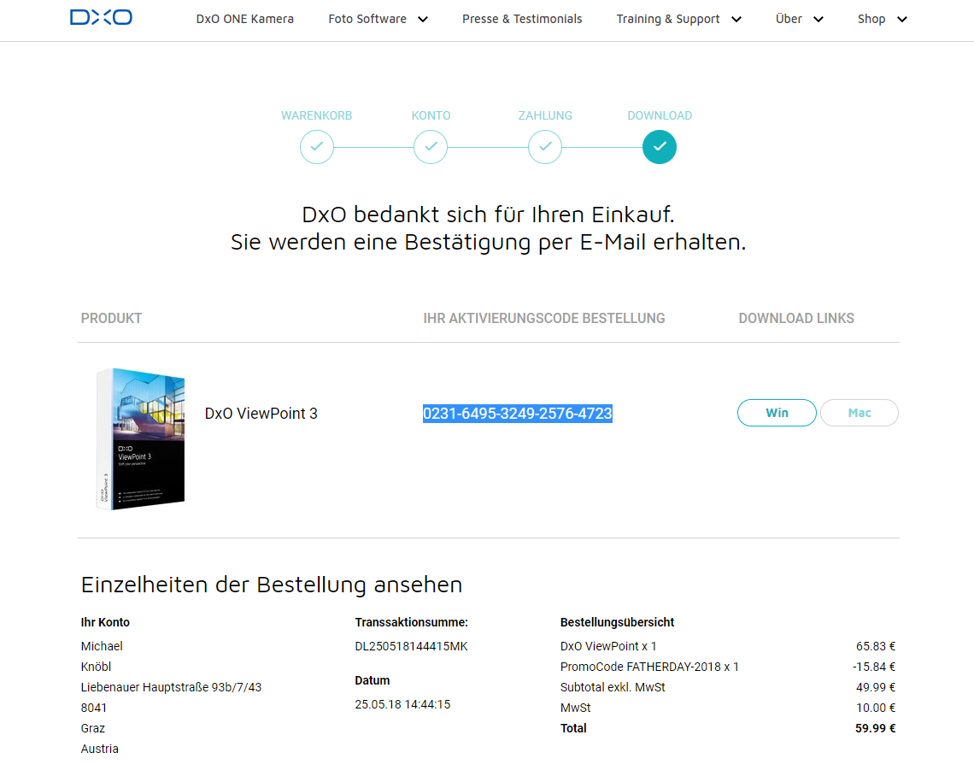Click the thank-you message for your purchase
This screenshot has width=974, height=782.
pyautogui.click(x=488, y=215)
